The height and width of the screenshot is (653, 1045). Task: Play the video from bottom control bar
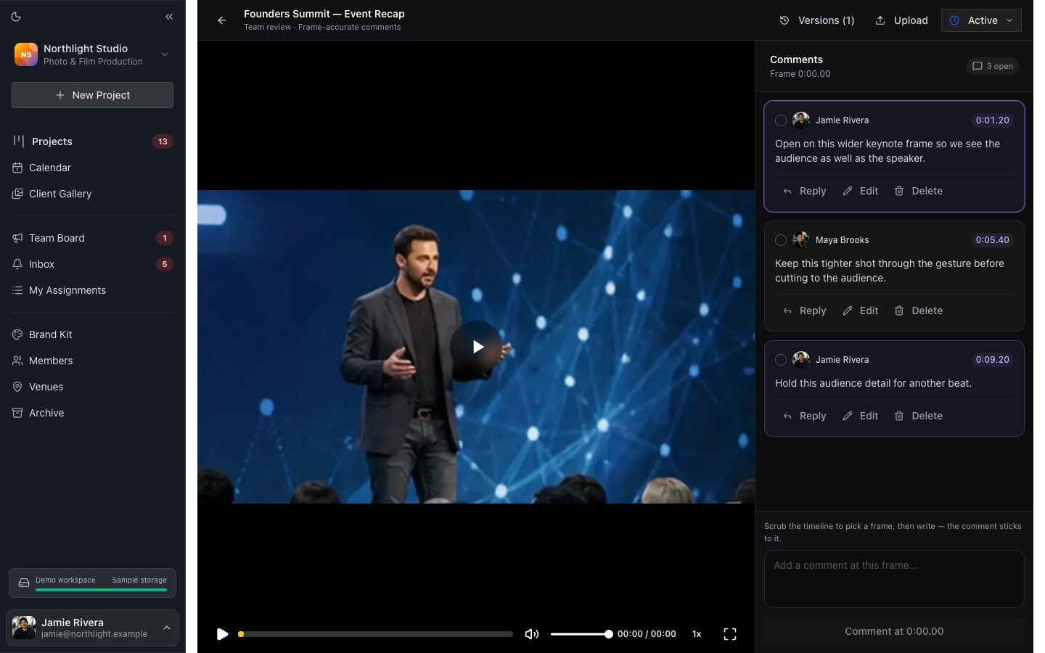(222, 634)
